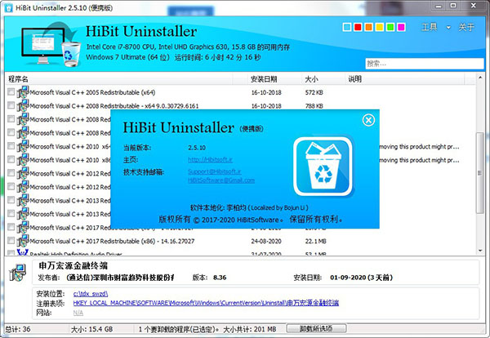
Task: Sort by the 安装日期 column header
Action: pos(264,79)
